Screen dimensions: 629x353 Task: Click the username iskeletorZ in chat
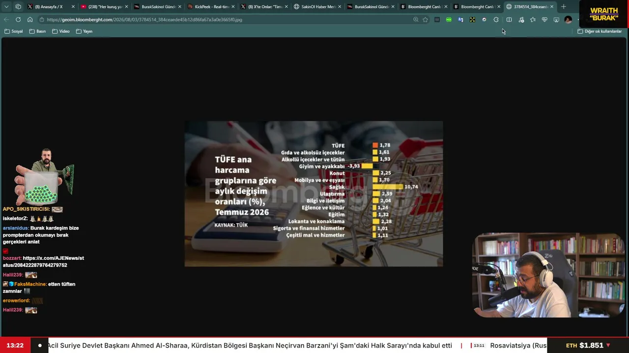point(15,218)
